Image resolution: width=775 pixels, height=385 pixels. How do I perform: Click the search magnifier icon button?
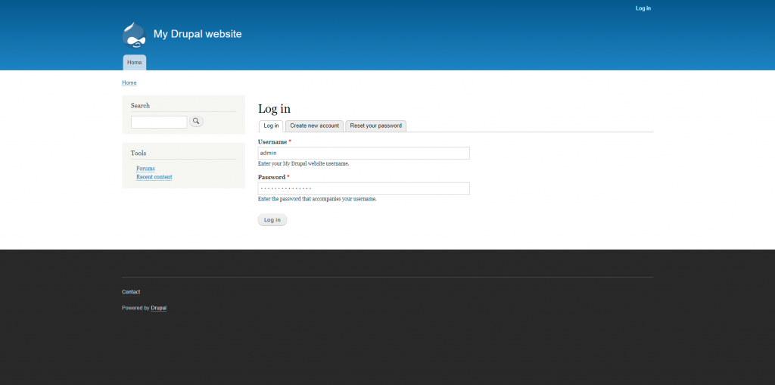click(x=196, y=121)
